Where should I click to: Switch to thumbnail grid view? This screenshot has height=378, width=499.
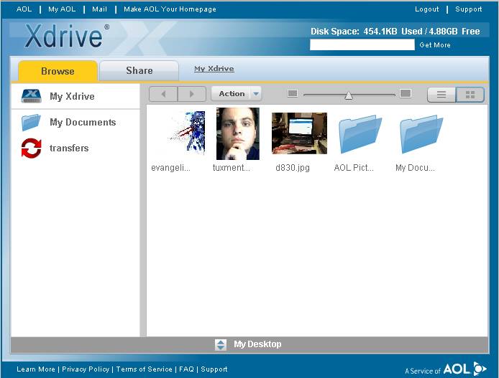point(470,95)
